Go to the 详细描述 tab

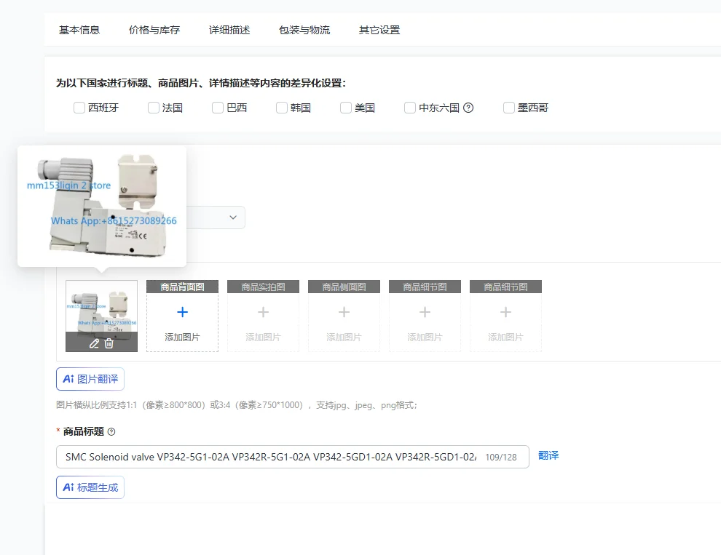229,30
